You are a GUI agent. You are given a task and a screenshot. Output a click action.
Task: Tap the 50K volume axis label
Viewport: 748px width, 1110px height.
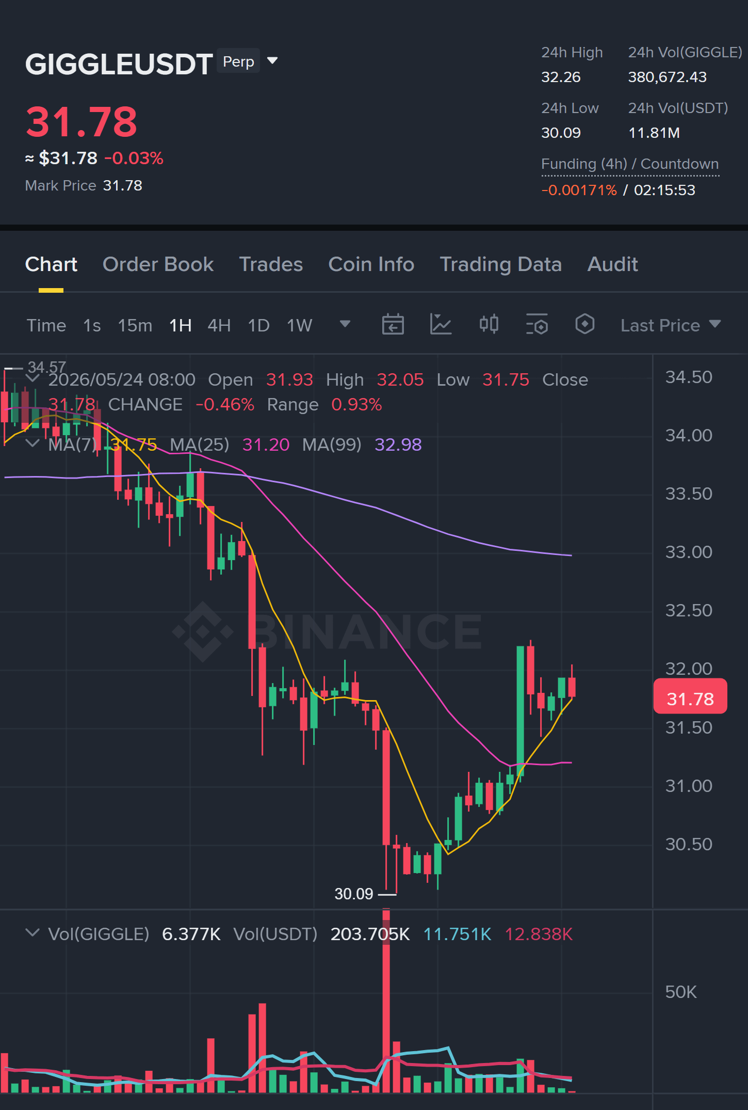coord(681,992)
